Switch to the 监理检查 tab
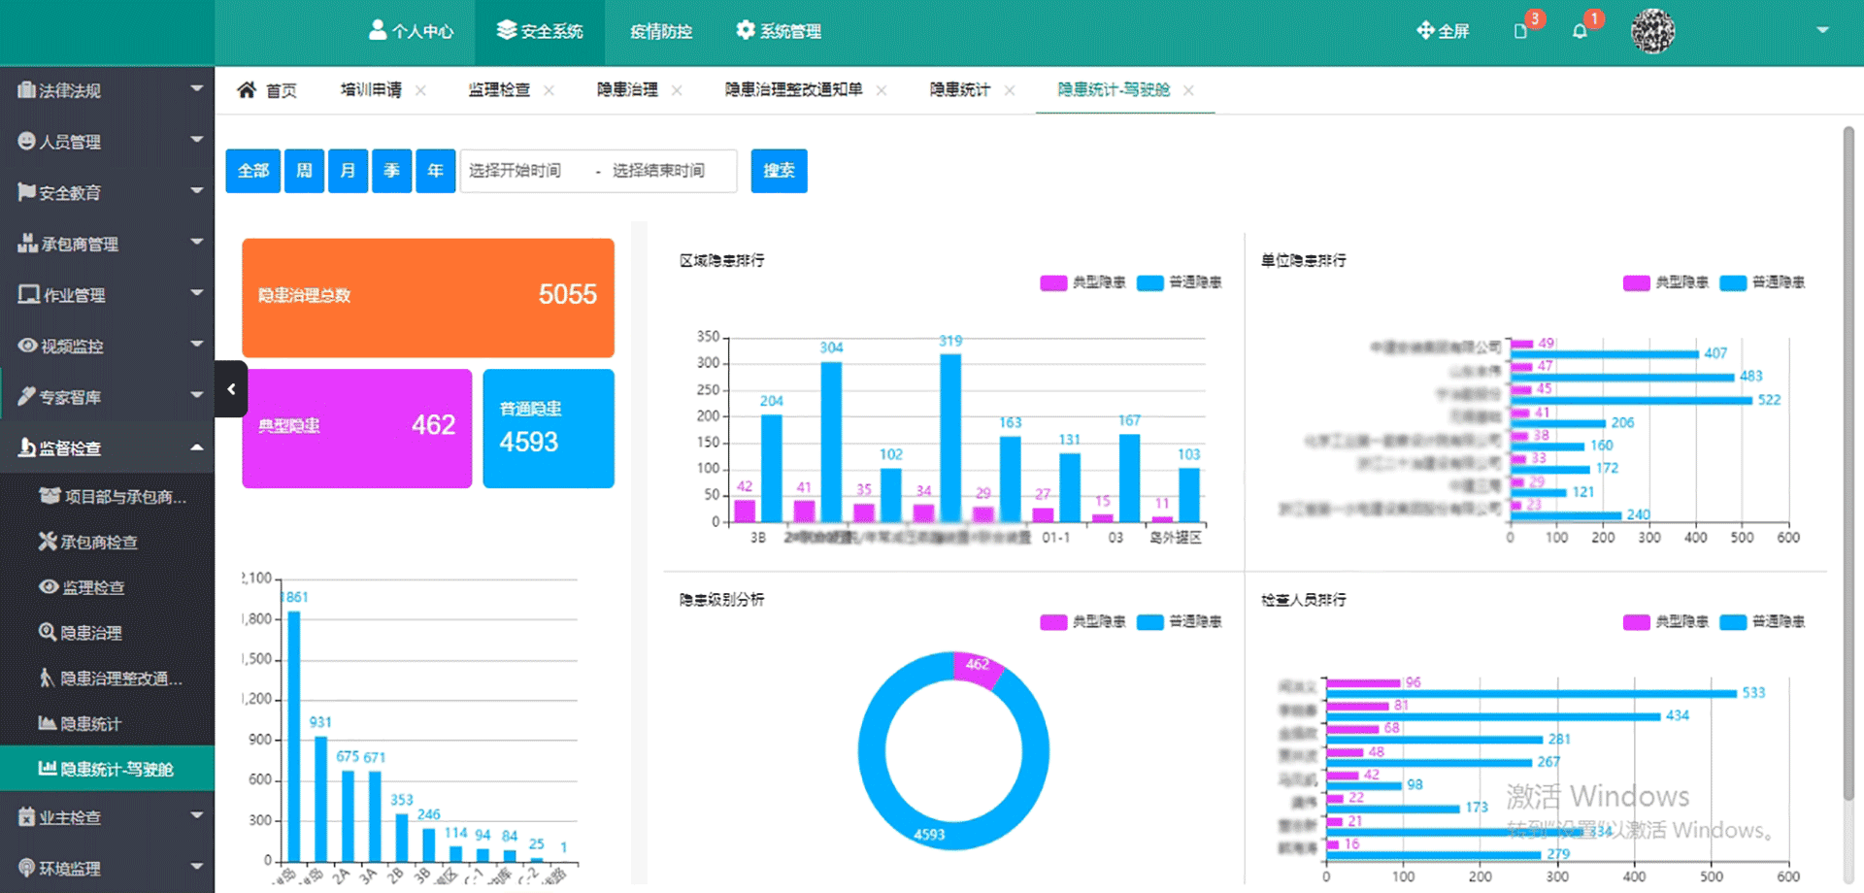Viewport: 1864px width, 893px height. tap(499, 90)
